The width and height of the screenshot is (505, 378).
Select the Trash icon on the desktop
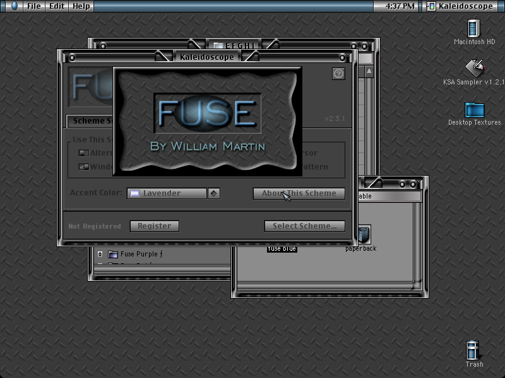pyautogui.click(x=473, y=350)
